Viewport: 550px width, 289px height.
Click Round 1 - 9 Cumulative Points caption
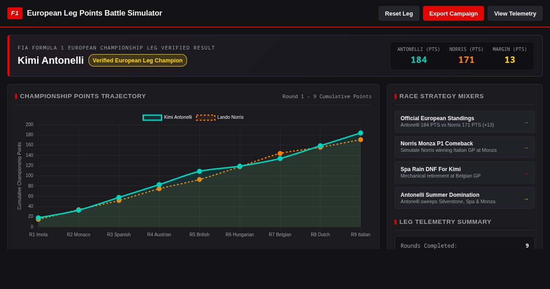(x=327, y=97)
